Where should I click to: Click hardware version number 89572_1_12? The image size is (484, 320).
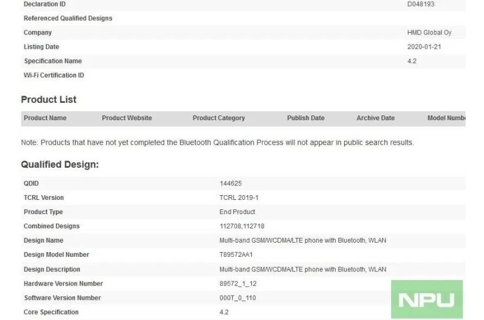(x=238, y=284)
